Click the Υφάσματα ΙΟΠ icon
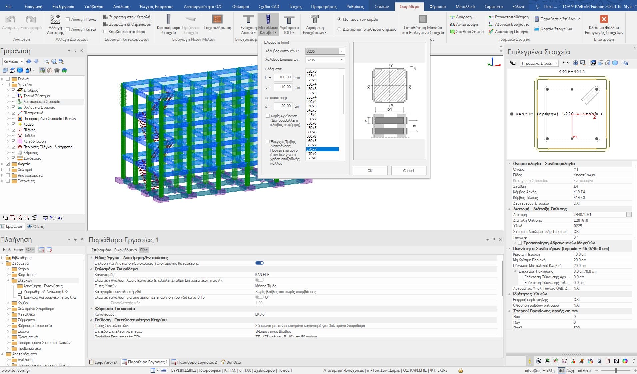The image size is (637, 374). point(289,20)
